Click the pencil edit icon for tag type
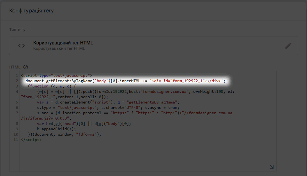This screenshot has height=176, width=307. coord(288,46)
